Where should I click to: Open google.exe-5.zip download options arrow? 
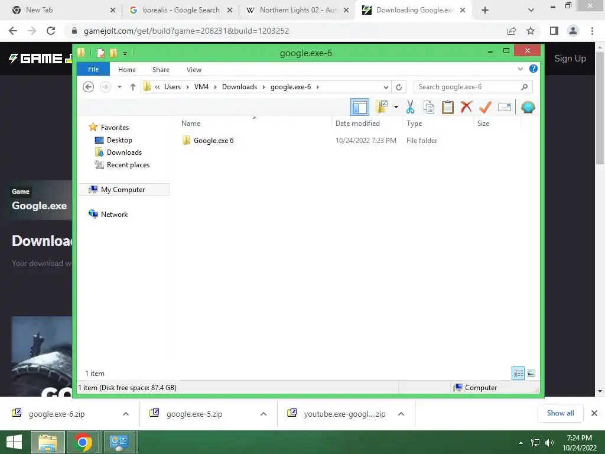pyautogui.click(x=264, y=414)
